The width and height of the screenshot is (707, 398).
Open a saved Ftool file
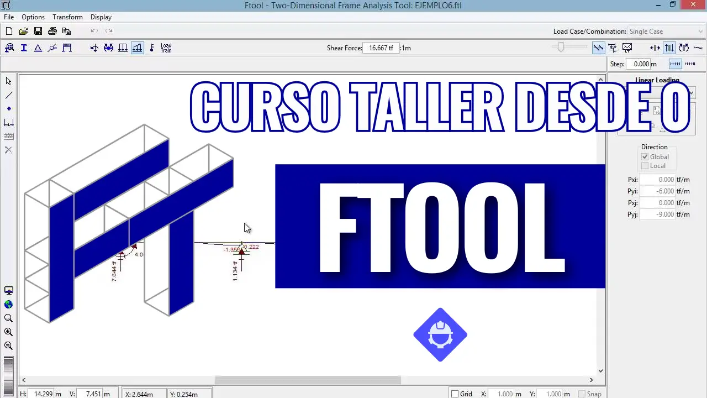pyautogui.click(x=23, y=31)
